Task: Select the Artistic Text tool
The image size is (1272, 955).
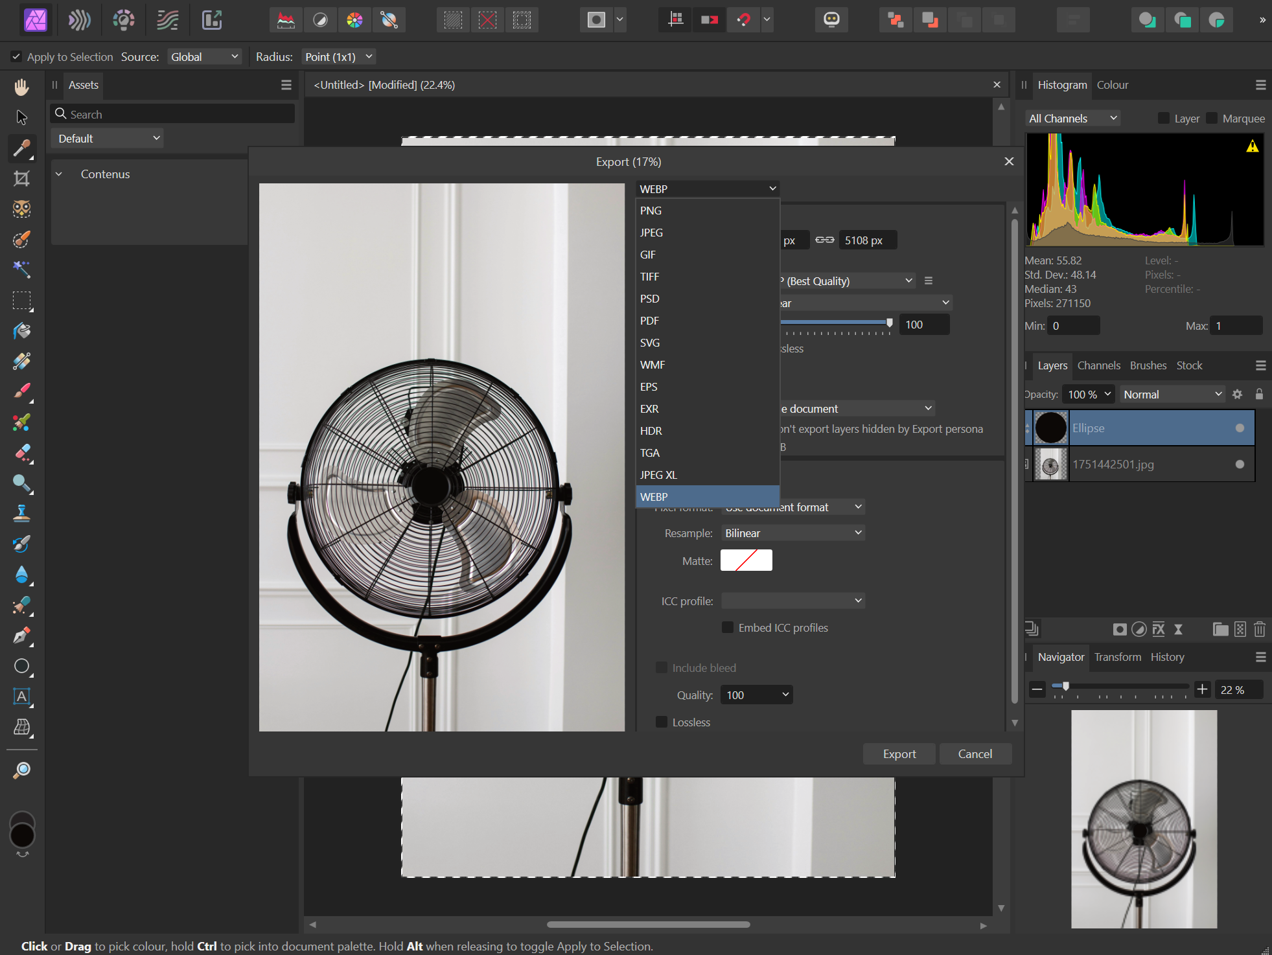Action: tap(22, 696)
